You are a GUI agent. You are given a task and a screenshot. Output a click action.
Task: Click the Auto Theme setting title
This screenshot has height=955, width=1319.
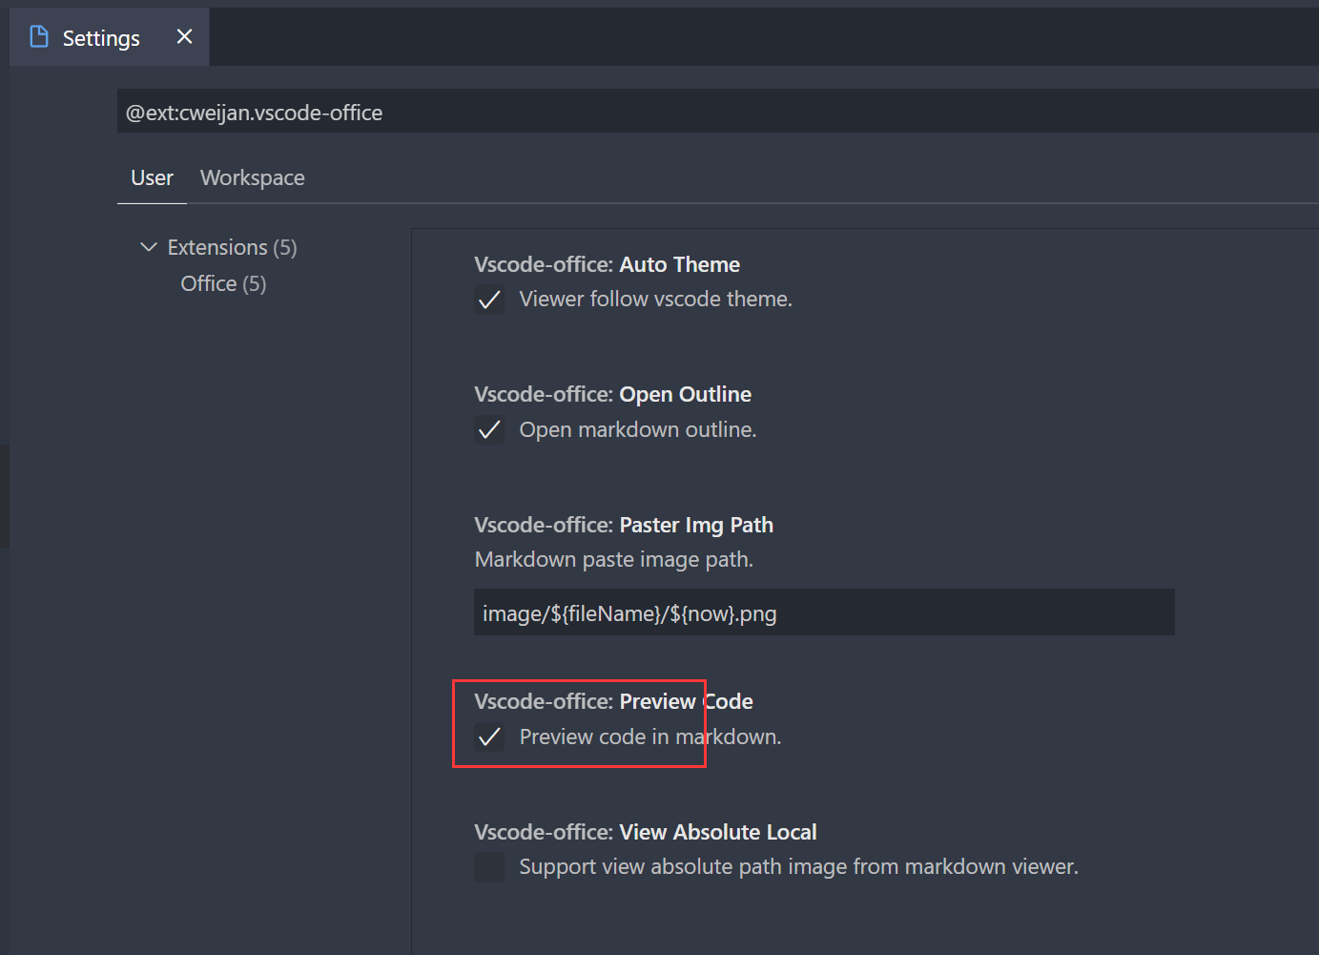pyautogui.click(x=608, y=264)
